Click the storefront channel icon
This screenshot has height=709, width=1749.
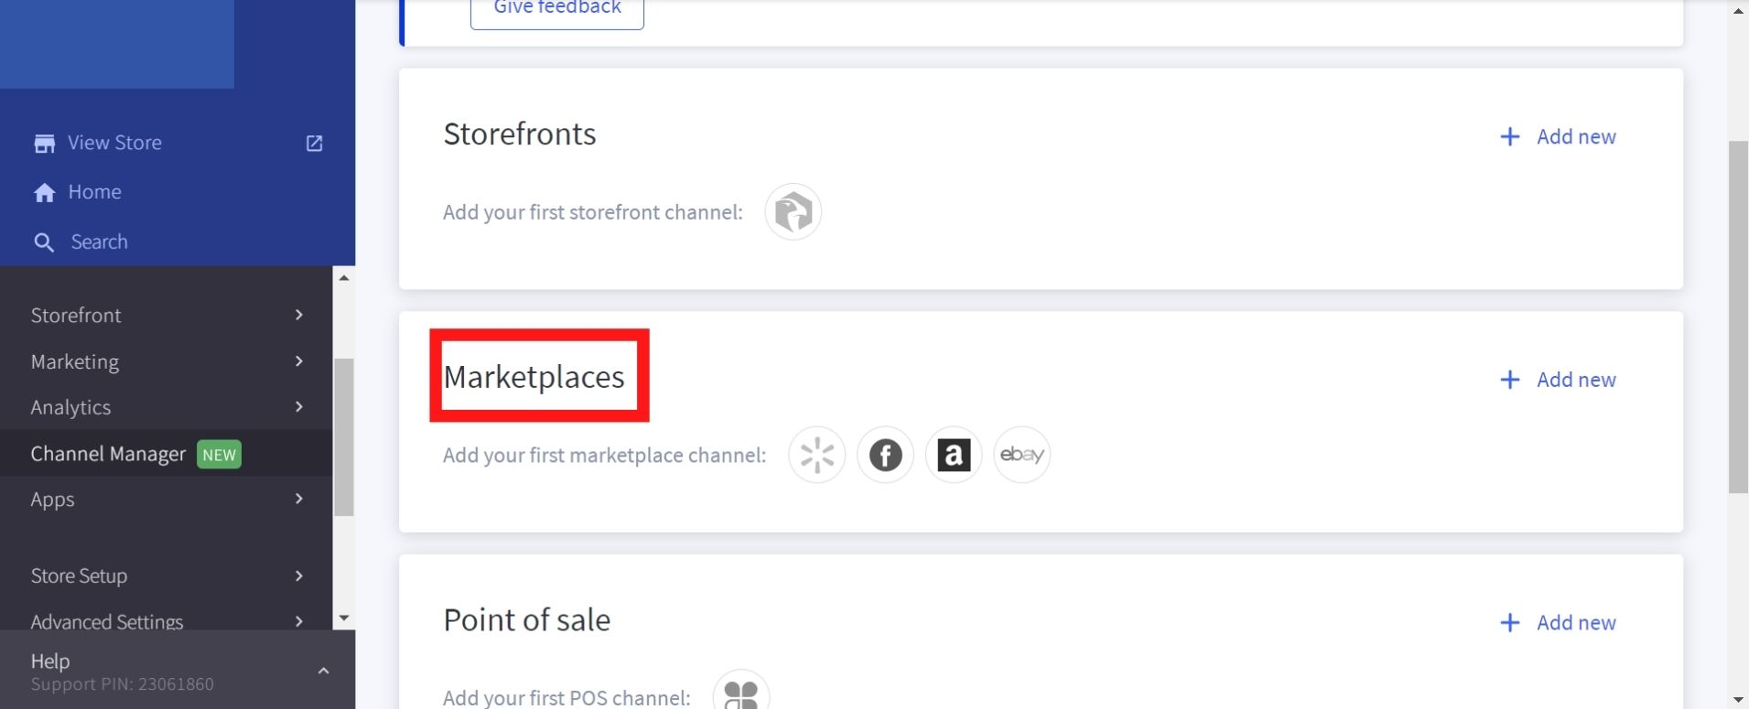point(793,212)
